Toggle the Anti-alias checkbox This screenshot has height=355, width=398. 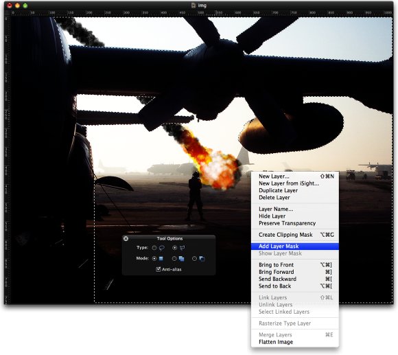[159, 269]
